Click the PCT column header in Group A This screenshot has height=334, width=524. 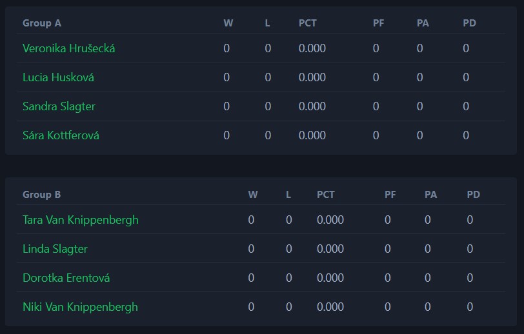point(307,23)
